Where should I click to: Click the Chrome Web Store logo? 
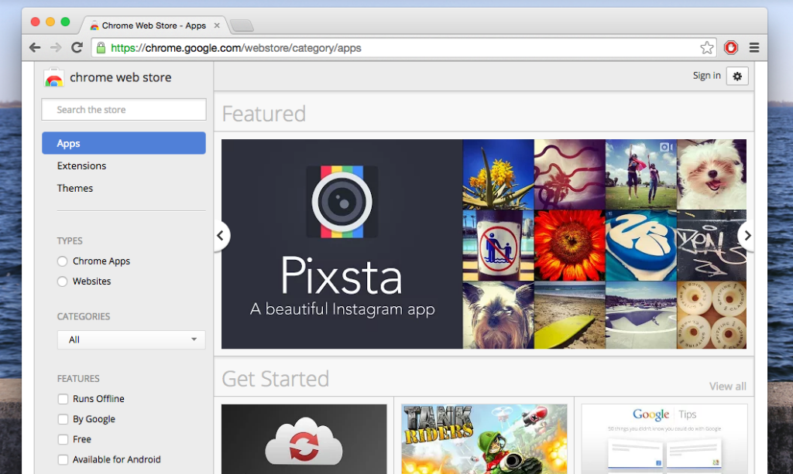pos(53,77)
